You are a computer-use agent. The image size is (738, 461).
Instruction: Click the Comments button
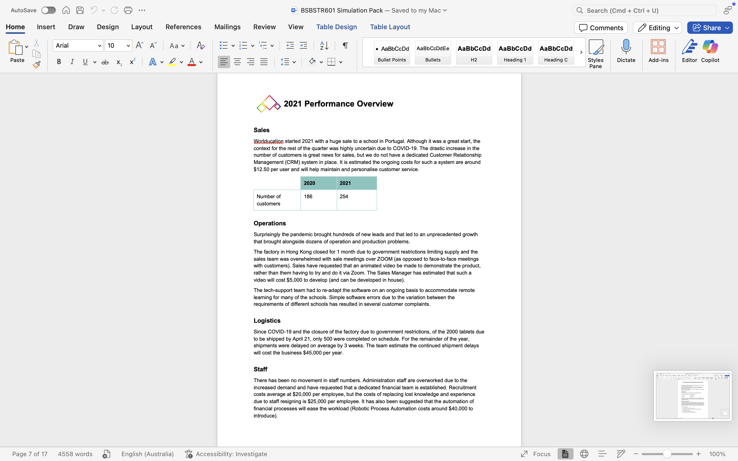600,28
